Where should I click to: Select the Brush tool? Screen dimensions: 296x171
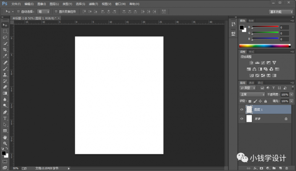coord(5,68)
